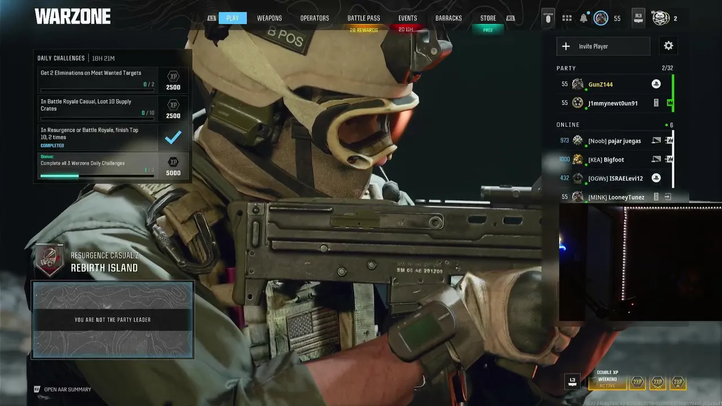The height and width of the screenshot is (406, 722).
Task: Select the third 2XP battle pass token
Action: [x=678, y=382]
